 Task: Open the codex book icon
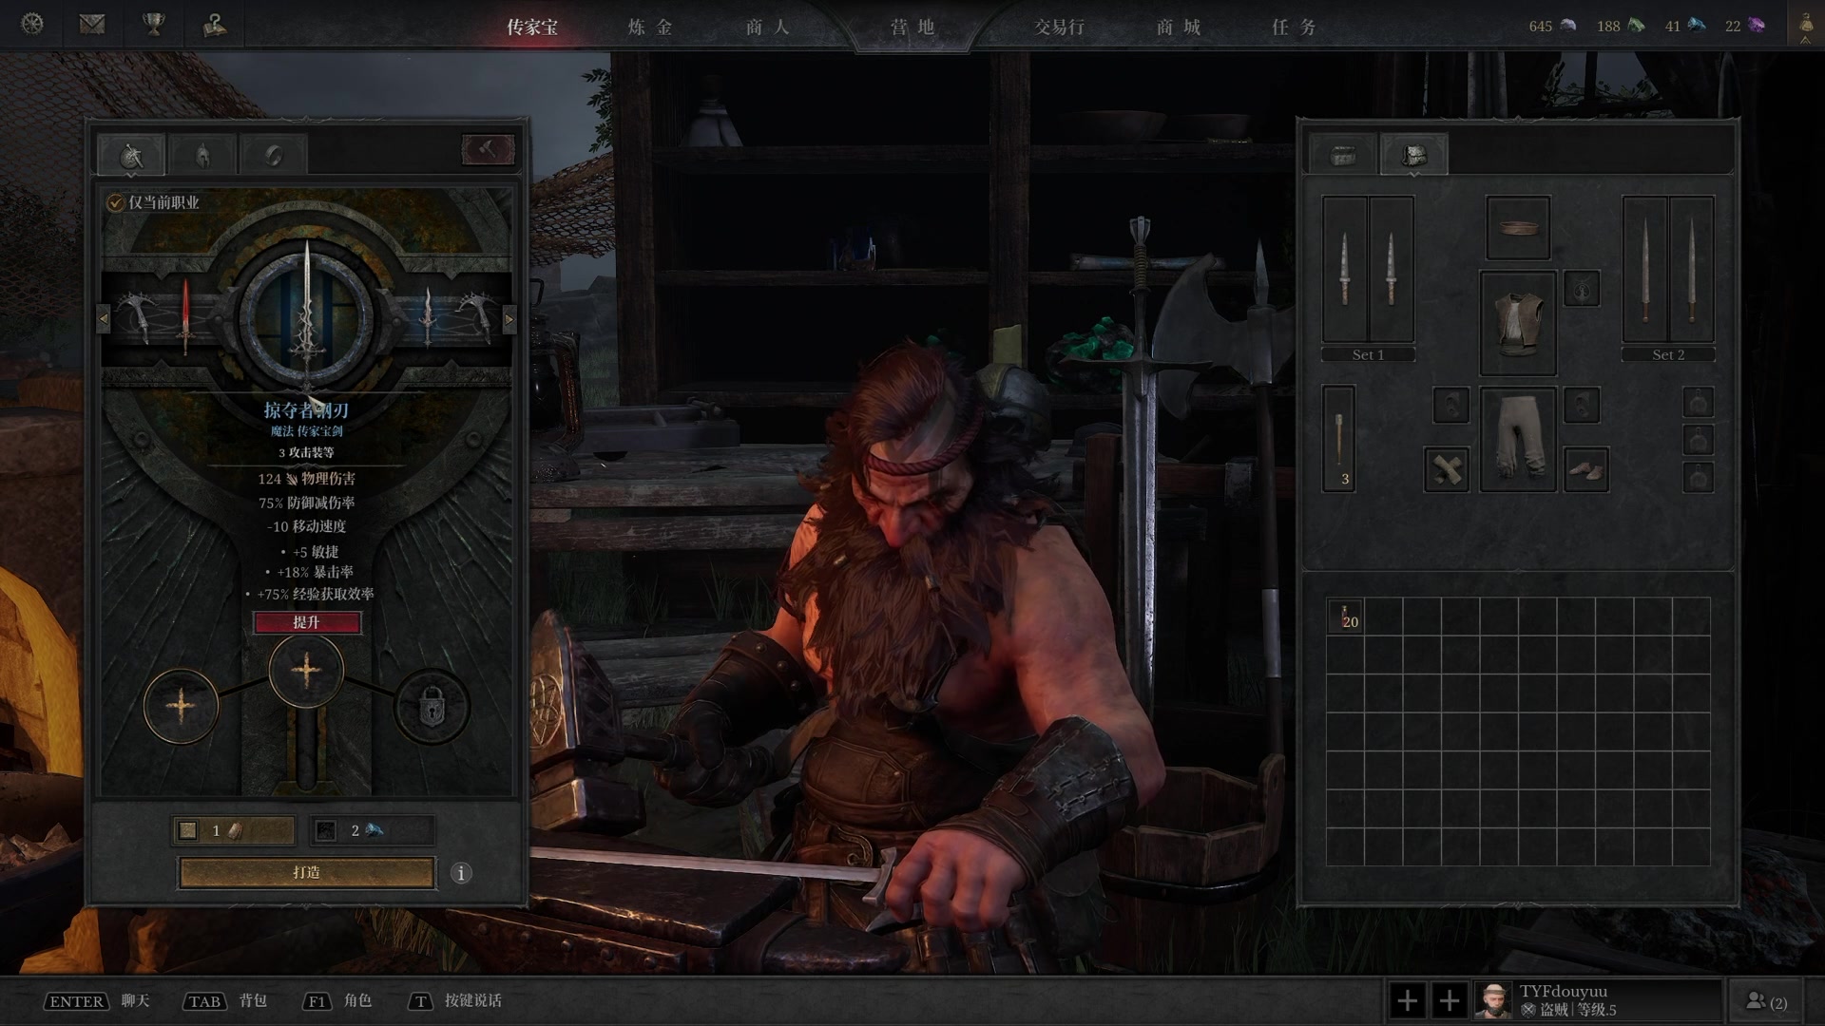coord(215,25)
